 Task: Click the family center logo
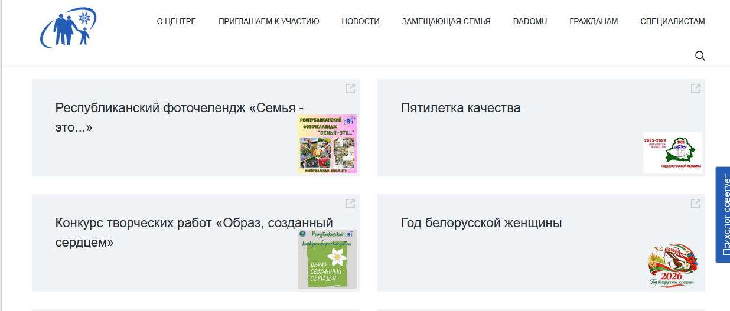(x=69, y=27)
